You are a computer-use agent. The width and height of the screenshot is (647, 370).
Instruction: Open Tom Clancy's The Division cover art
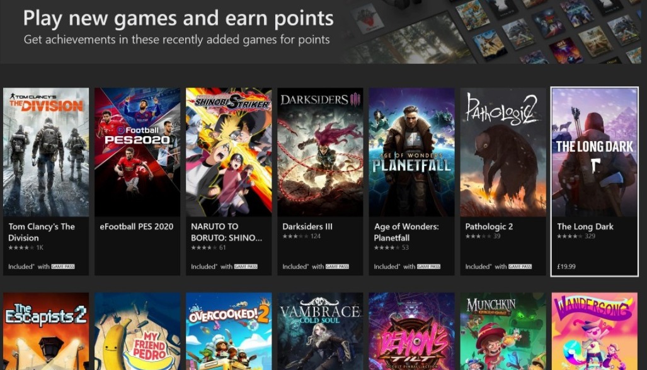tap(46, 152)
